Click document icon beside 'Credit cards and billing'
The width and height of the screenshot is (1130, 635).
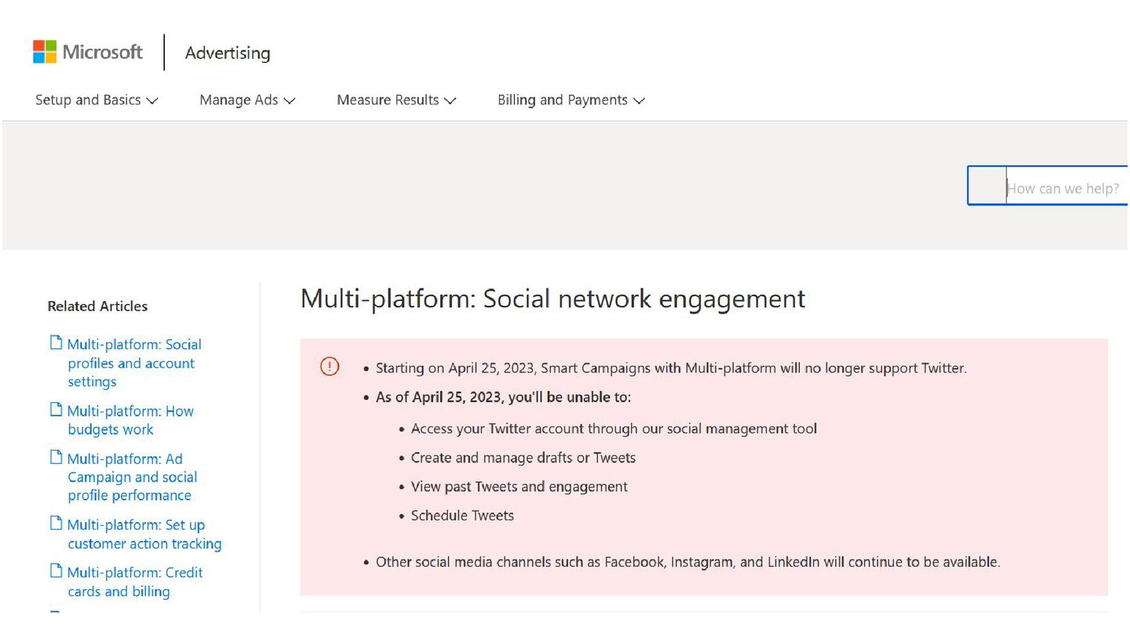[56, 571]
